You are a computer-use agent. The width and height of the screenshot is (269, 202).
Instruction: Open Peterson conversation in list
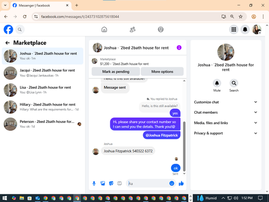point(43,124)
